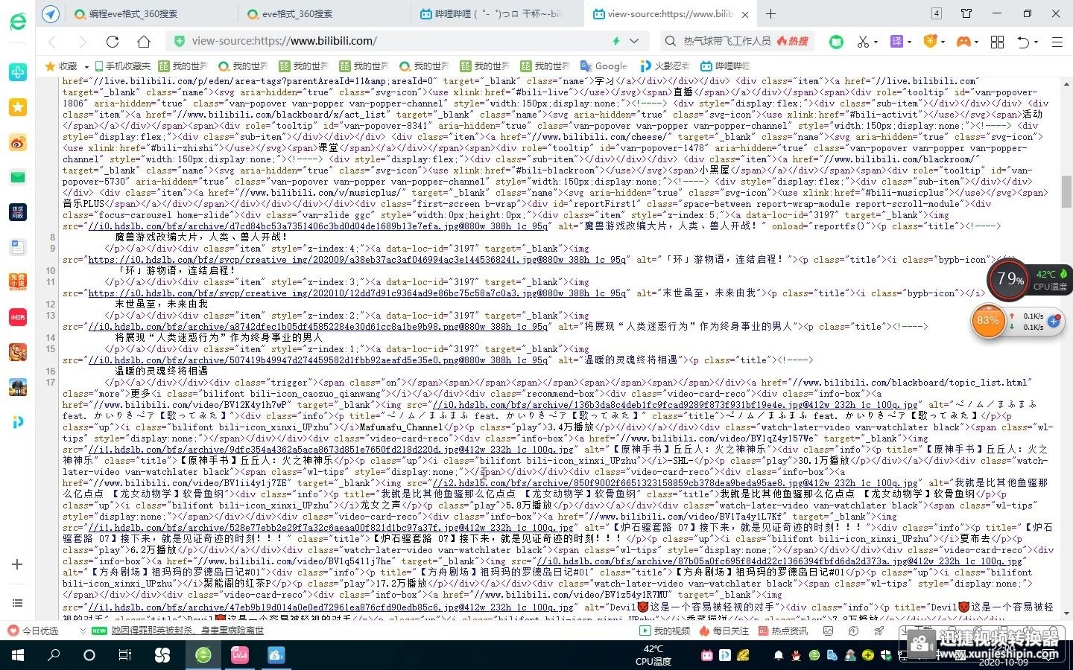Click the 360 browser taskbar icon

203,655
